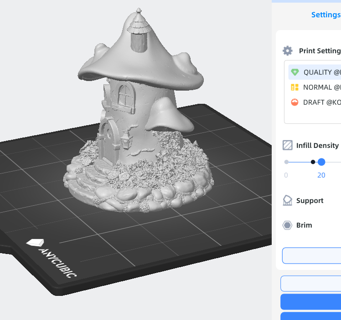Click the Print Settings gear icon
The image size is (341, 320).
[287, 51]
